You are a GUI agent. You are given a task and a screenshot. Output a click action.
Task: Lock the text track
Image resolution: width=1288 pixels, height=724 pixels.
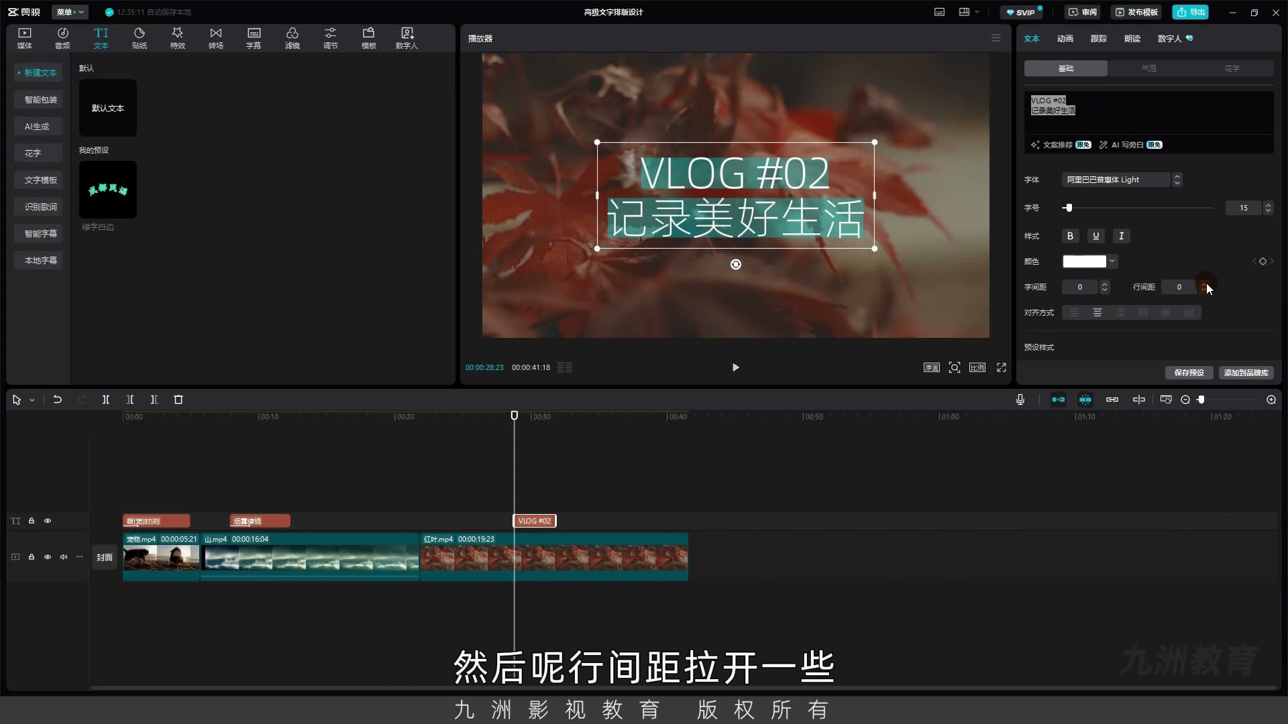[x=32, y=521]
